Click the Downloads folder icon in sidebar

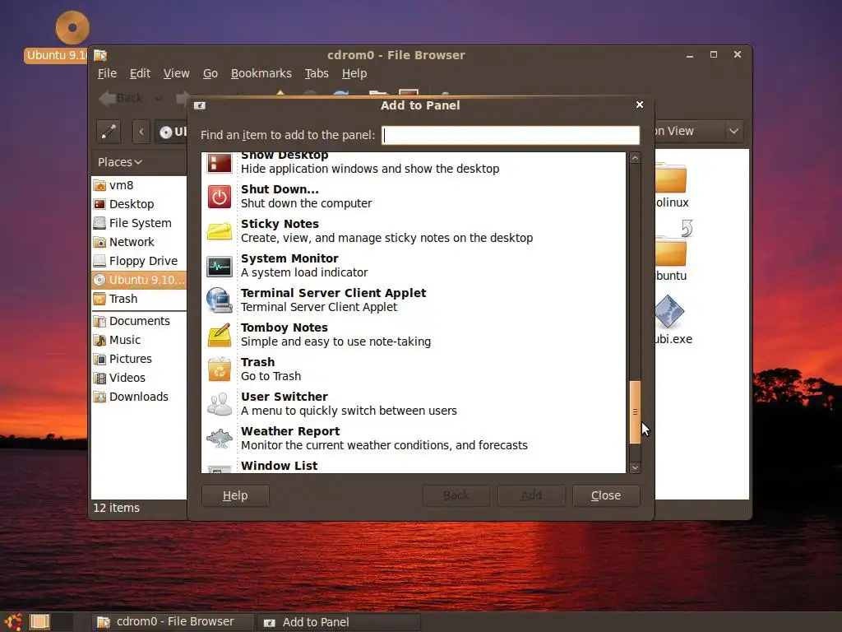coord(99,397)
